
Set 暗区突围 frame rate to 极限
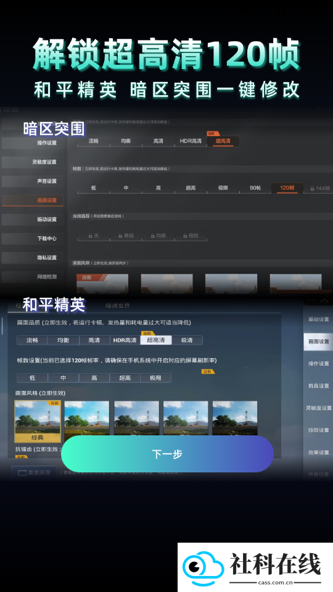(x=223, y=188)
